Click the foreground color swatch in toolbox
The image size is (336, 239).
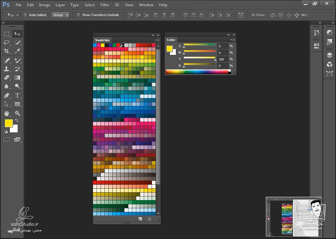[x=8, y=123]
